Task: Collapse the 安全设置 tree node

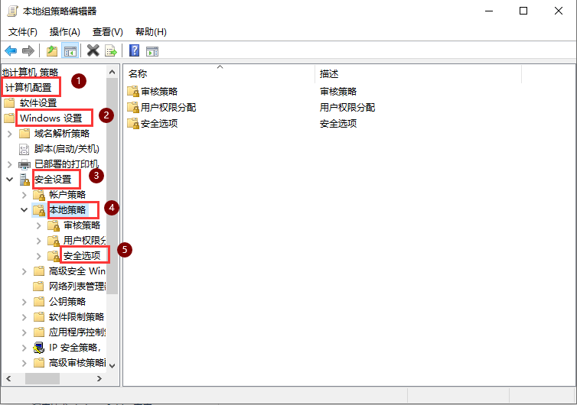Action: 10,180
